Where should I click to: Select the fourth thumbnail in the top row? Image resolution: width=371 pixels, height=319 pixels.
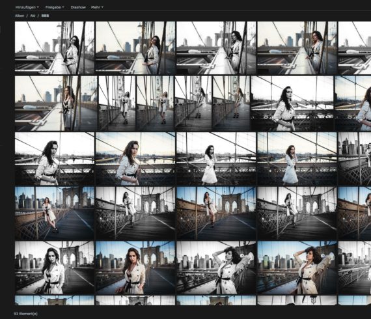coord(297,48)
